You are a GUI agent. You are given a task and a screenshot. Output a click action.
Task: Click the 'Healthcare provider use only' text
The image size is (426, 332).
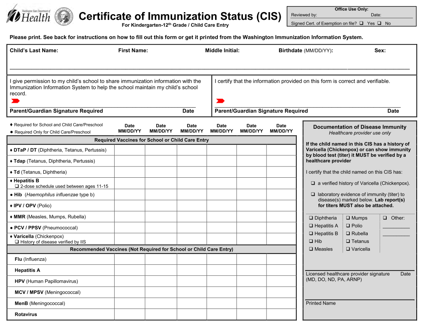360,133
